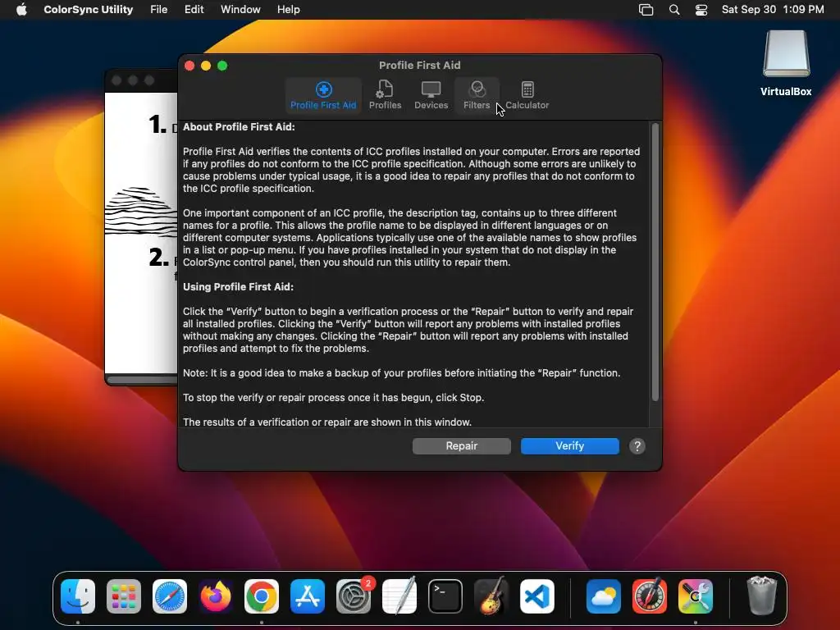Image resolution: width=840 pixels, height=630 pixels.
Task: Click the 'About Profile First Aid:' heading
Action: click(x=239, y=127)
